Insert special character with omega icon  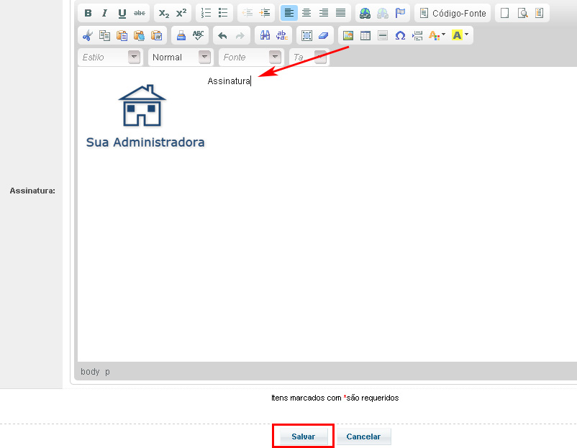point(400,35)
